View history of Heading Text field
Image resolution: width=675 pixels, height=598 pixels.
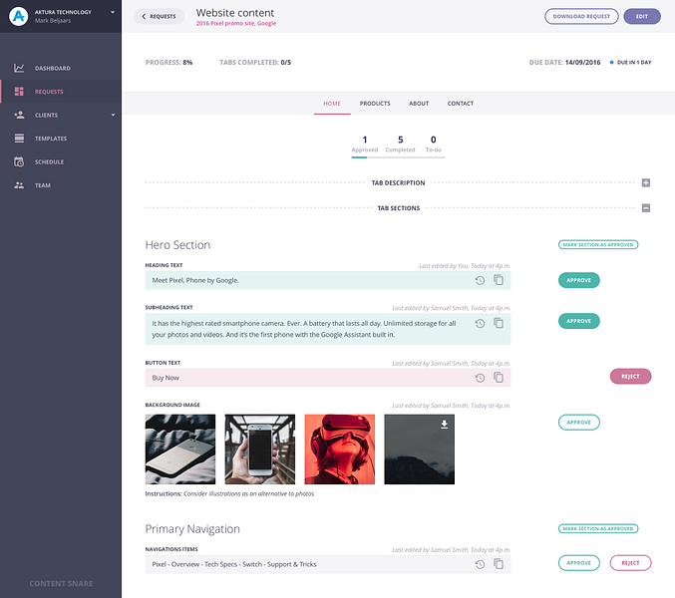pos(480,280)
